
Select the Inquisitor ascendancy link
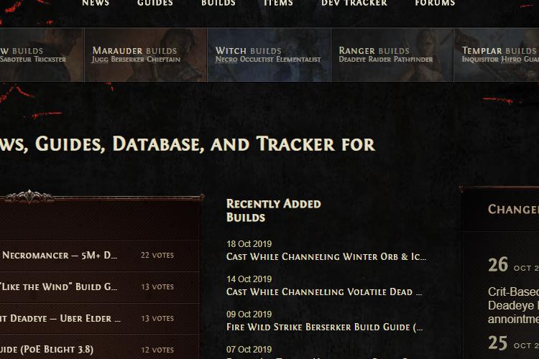480,60
